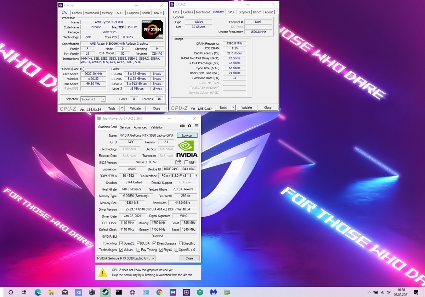Click Validate in left CPU-Z window
425x297 pixels.
click(x=135, y=108)
